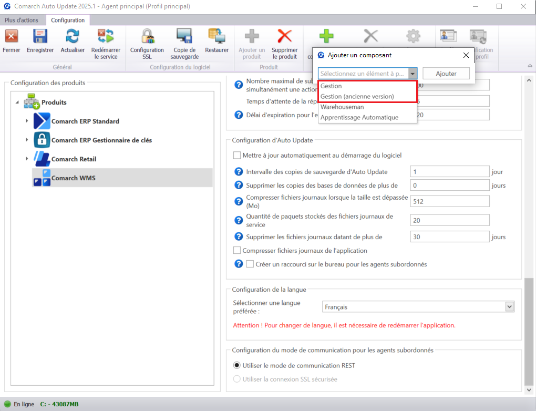Click the grey X remove component icon

pyautogui.click(x=370, y=36)
